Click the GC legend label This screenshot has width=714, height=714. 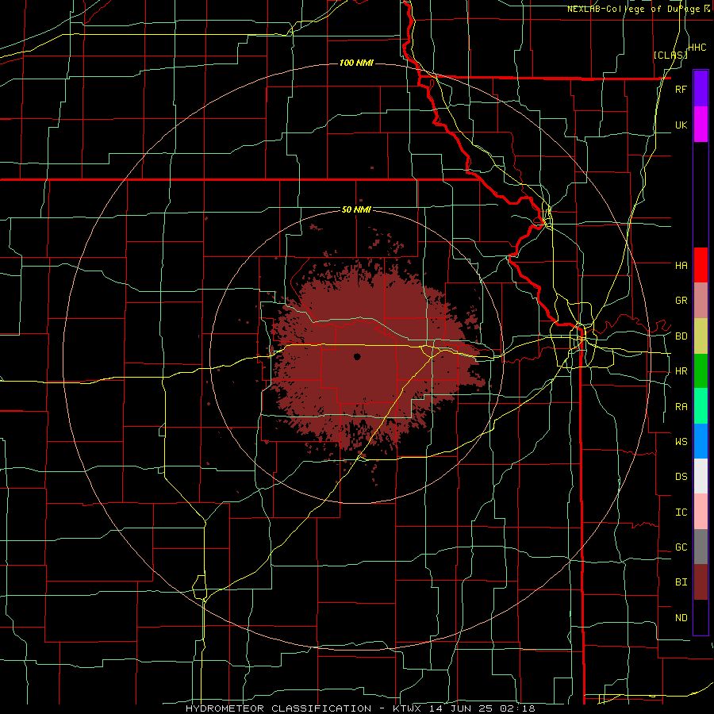(681, 547)
